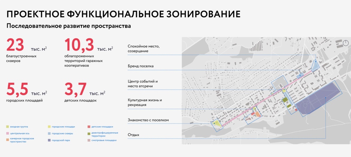Screen dimensions: 351x157
Task: Click the green gentrified territory block on map
Action: pos(285,100)
